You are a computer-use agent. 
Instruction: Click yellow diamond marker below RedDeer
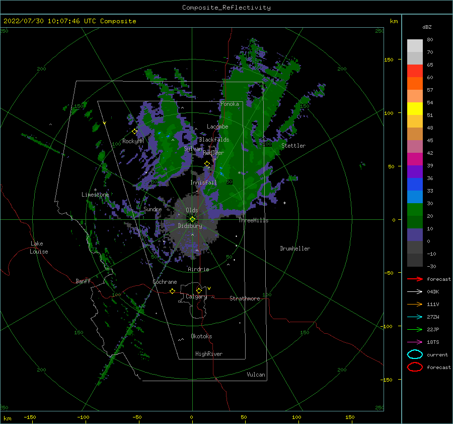click(x=207, y=164)
